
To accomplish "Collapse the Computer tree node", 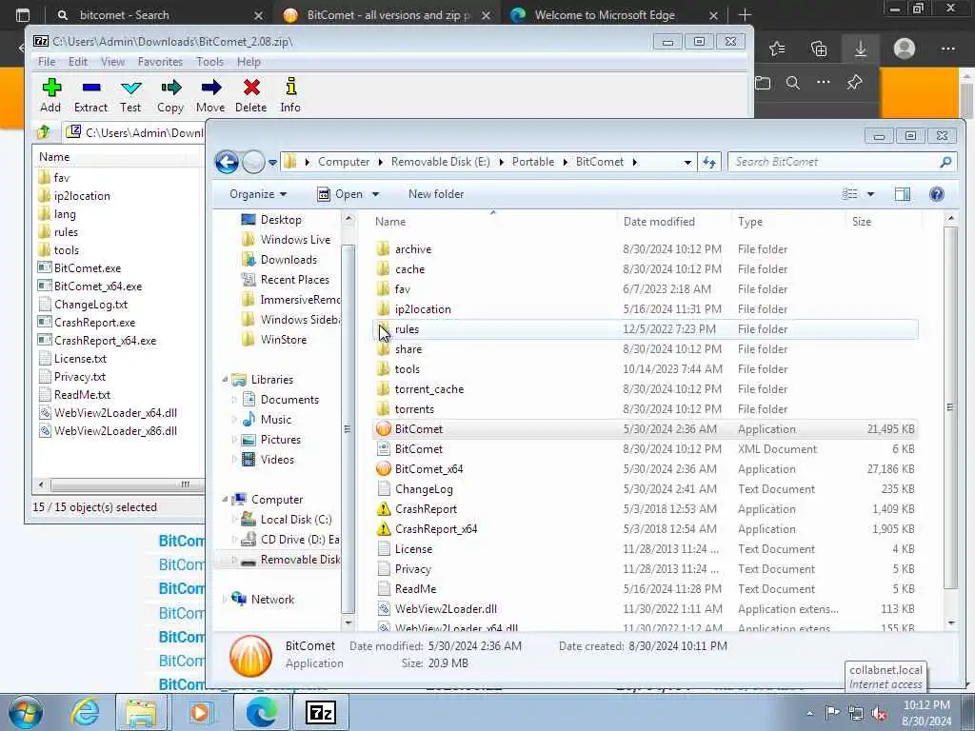I will [225, 499].
